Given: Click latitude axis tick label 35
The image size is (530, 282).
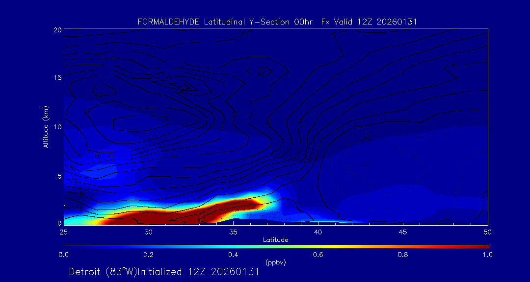Looking at the screenshot, I should pos(233,232).
